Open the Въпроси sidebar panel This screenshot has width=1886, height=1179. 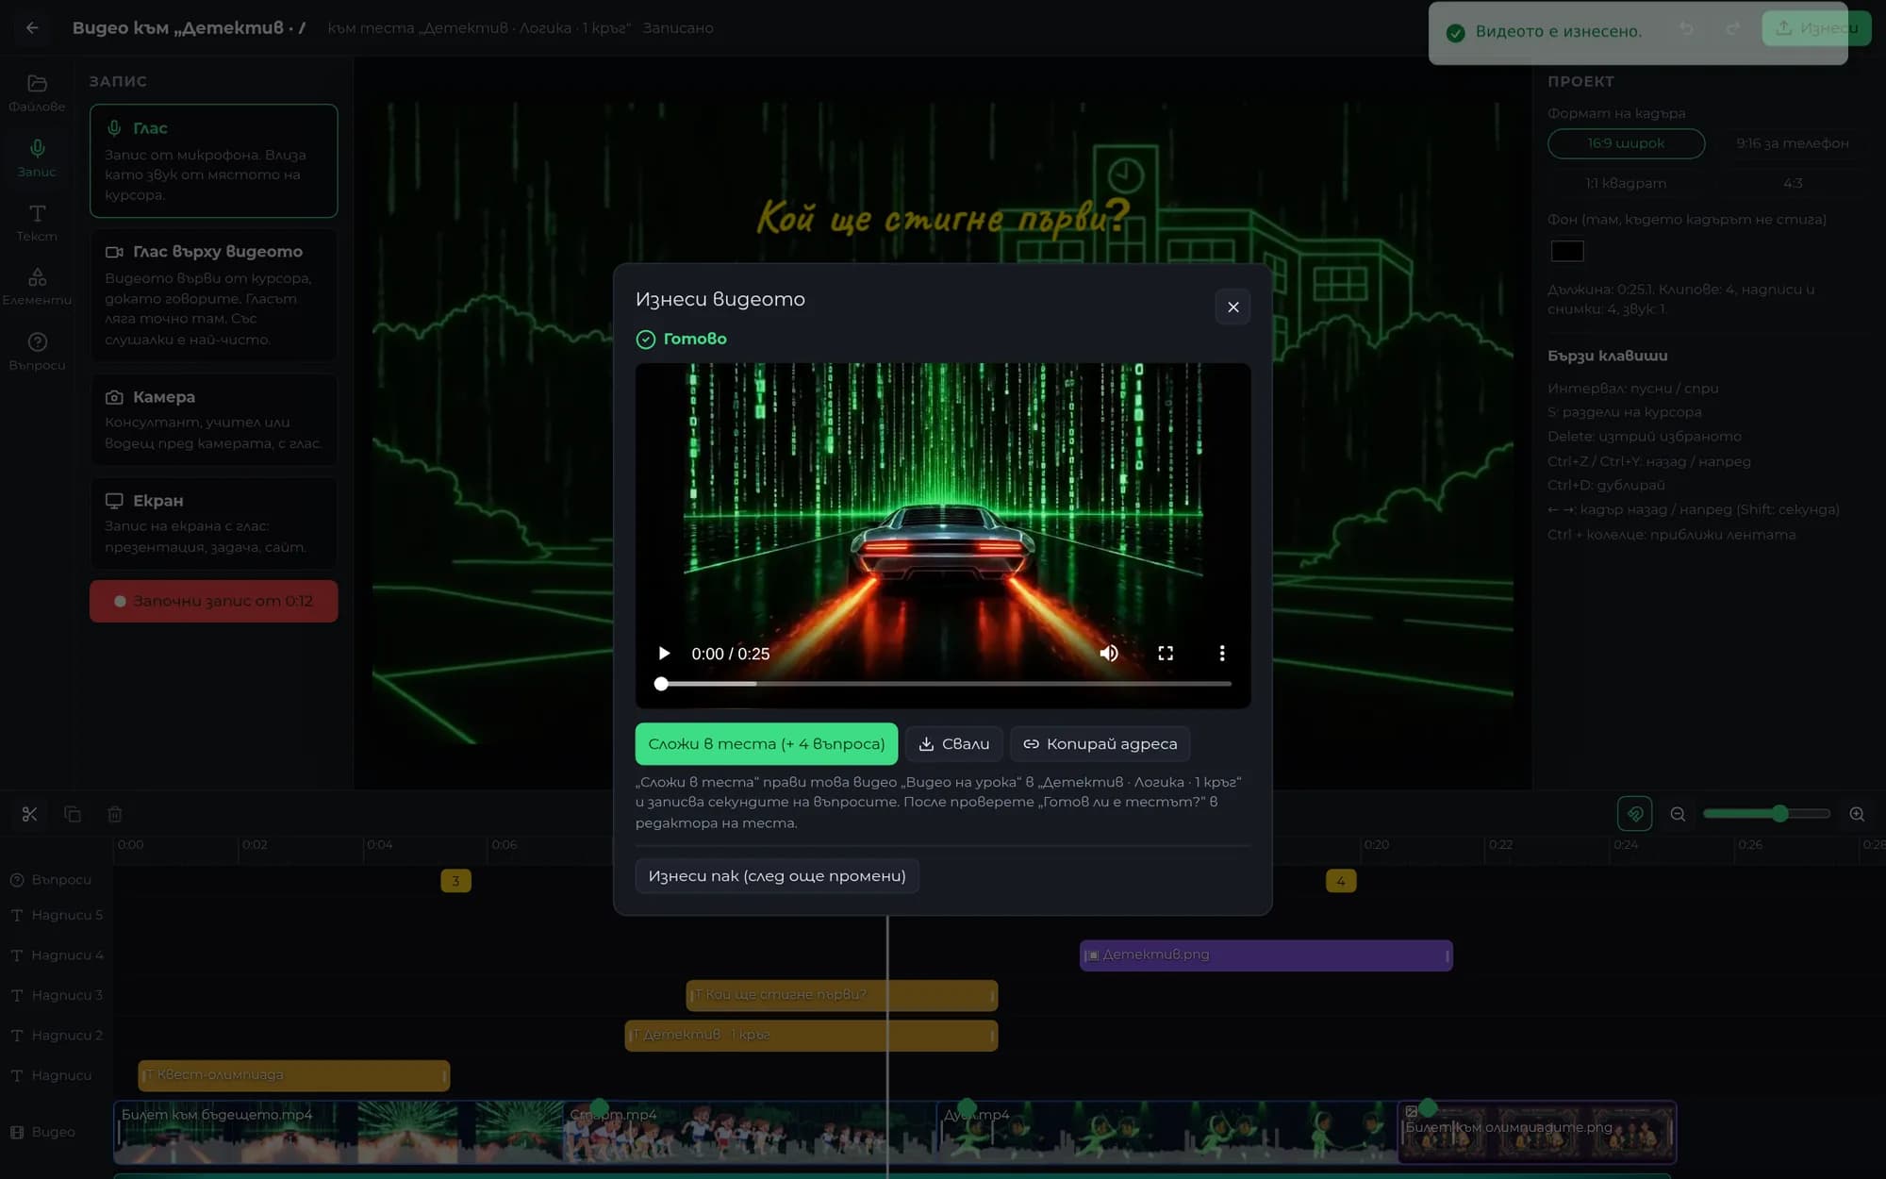37,352
